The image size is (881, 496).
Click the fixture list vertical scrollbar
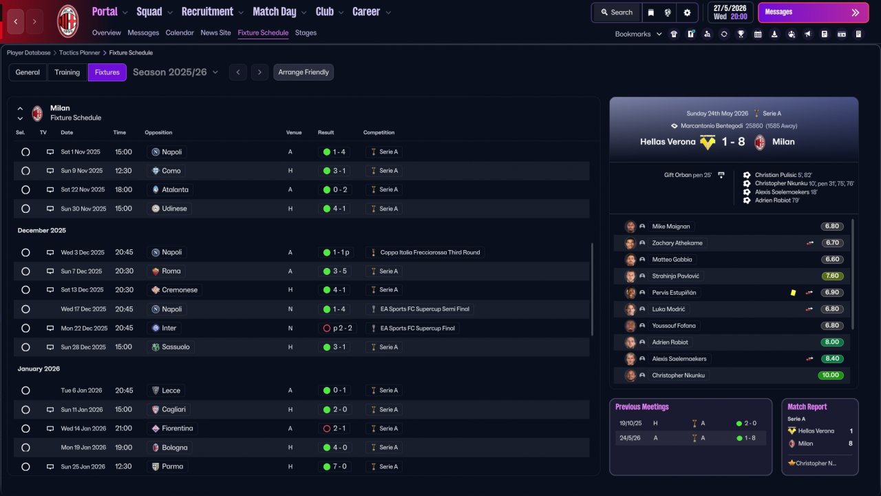pyautogui.click(x=592, y=289)
